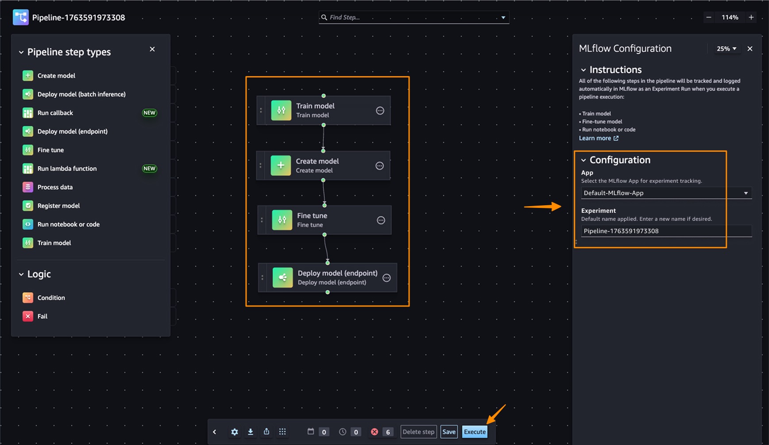Open the 25% panel size dropdown
Viewport: 769px width, 445px height.
[726, 49]
